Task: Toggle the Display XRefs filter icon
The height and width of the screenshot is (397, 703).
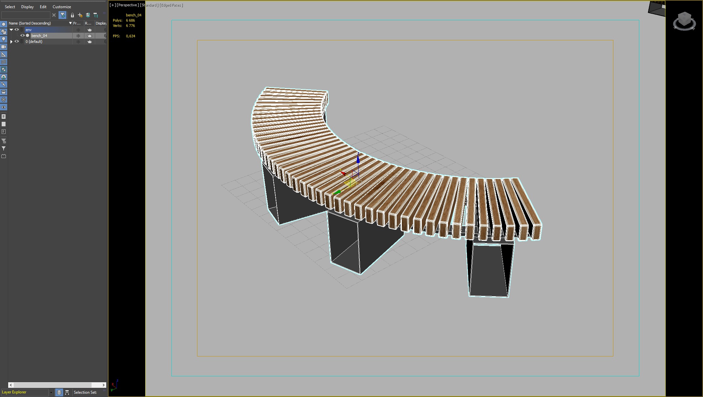Action: pyautogui.click(x=4, y=77)
